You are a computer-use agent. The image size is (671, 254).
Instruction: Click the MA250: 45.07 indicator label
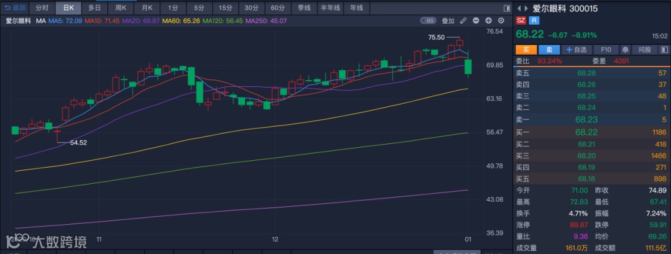pos(266,20)
